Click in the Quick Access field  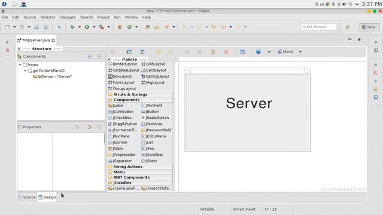click(318, 27)
